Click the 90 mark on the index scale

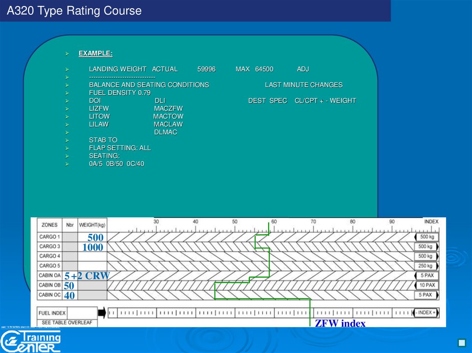(392, 221)
